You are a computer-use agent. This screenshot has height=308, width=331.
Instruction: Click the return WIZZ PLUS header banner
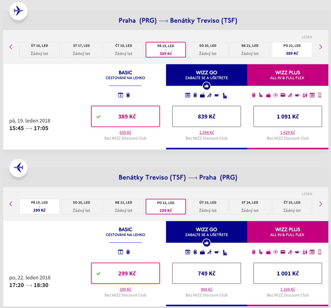click(x=287, y=232)
